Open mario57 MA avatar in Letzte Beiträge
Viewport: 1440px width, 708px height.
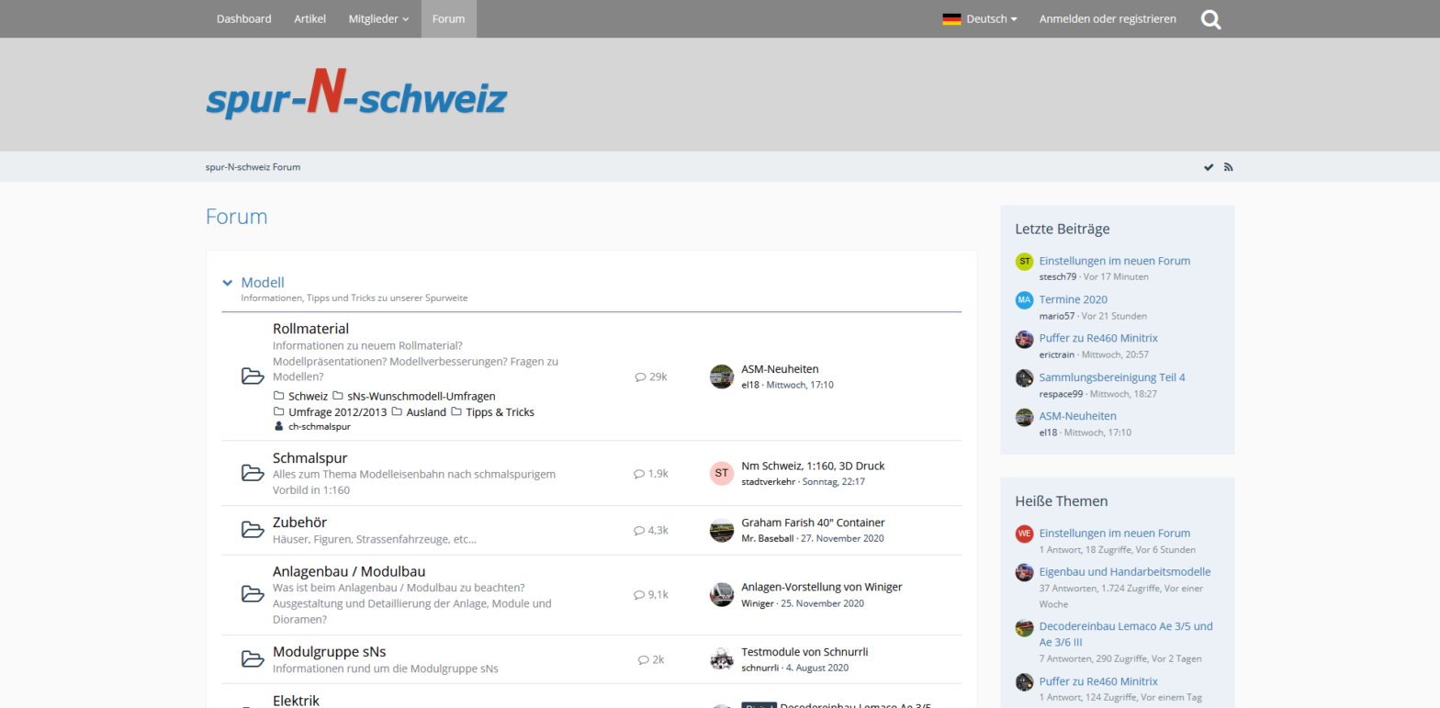pos(1024,300)
